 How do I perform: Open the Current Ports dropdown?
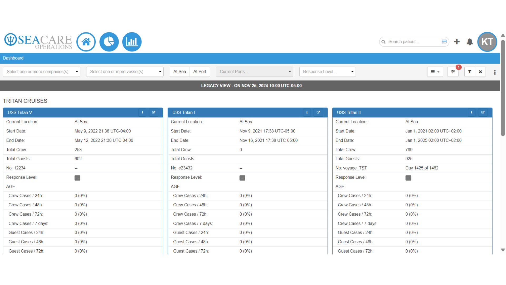[255, 72]
